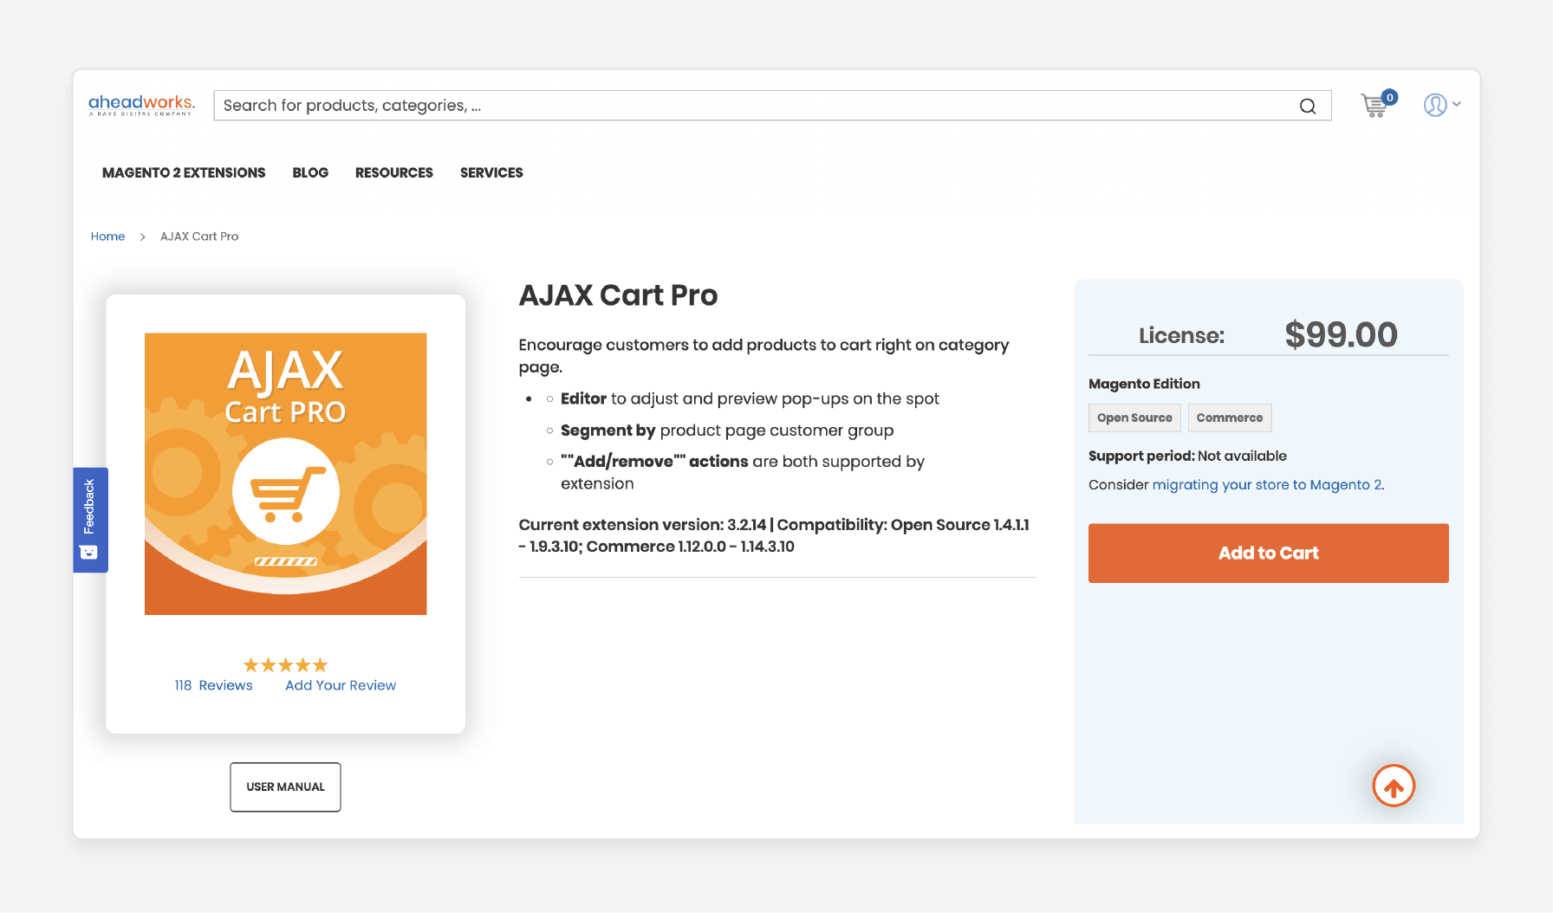1553x913 pixels.
Task: Open the Feedback side tab
Action: [90, 520]
